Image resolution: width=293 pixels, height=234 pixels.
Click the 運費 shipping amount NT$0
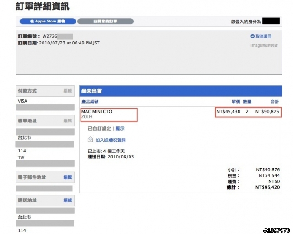pyautogui.click(x=274, y=181)
